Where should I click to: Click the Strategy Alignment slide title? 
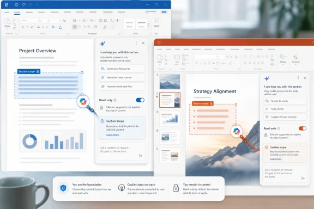click(x=215, y=91)
